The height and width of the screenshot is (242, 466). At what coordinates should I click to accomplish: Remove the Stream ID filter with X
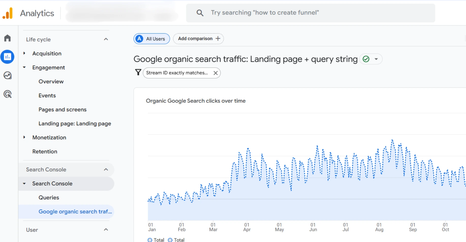coord(216,73)
